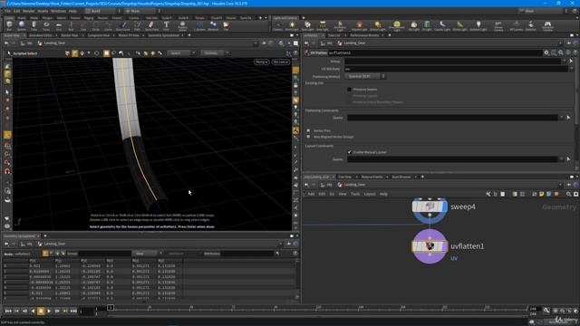The width and height of the screenshot is (580, 326).
Task: Switch to Material Palette tab
Action: point(372,177)
